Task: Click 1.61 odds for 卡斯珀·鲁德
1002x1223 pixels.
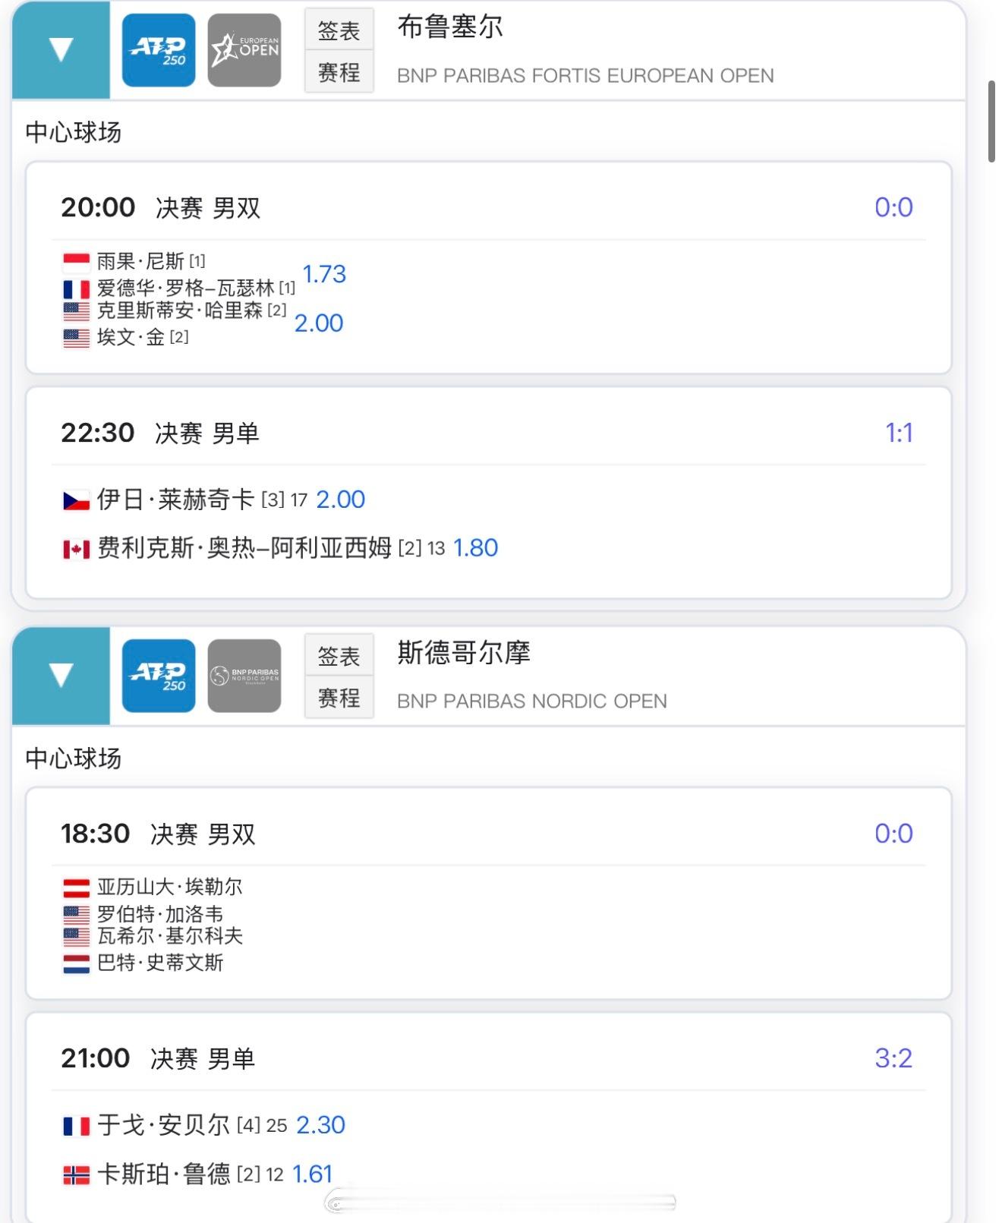Action: click(x=313, y=1174)
